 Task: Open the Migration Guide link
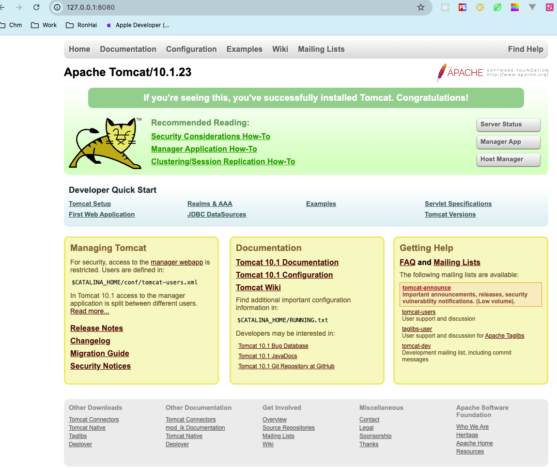click(x=99, y=354)
